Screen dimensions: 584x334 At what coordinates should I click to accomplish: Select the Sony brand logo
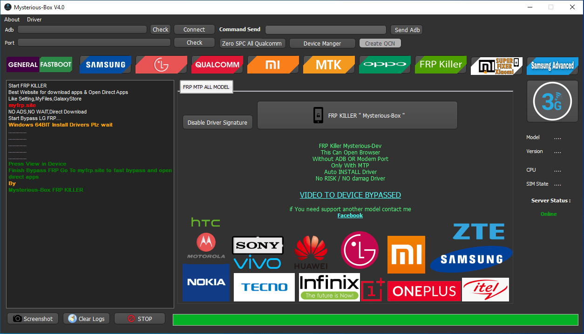click(x=258, y=244)
